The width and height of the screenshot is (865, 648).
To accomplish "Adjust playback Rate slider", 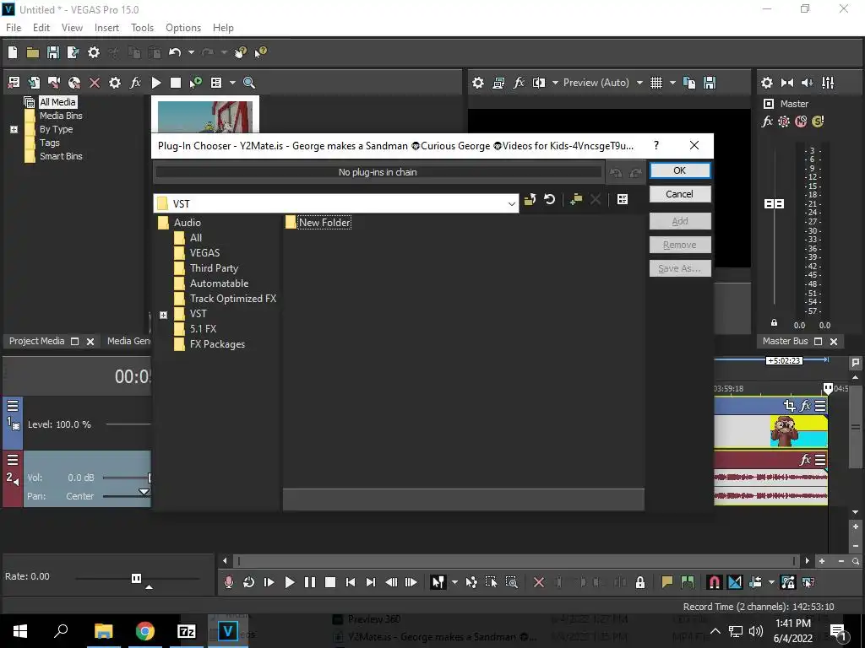I will pos(136,578).
